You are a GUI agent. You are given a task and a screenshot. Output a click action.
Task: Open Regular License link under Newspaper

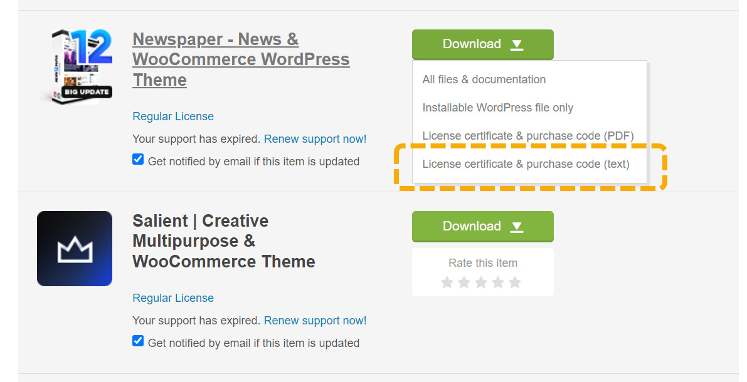[x=173, y=116]
